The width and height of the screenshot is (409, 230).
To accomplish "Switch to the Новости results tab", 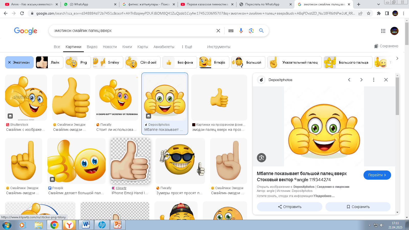I will coord(110,47).
